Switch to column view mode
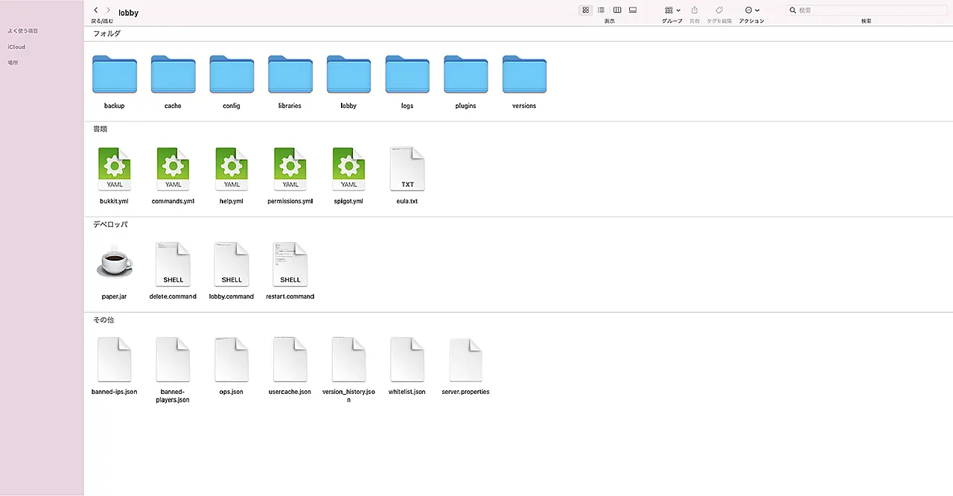 tap(617, 10)
